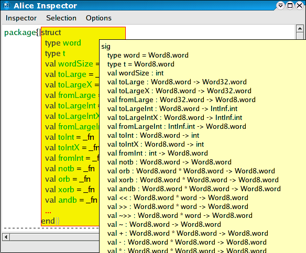Click 'val fromInt : int -> Word8.word' line

[158, 153]
